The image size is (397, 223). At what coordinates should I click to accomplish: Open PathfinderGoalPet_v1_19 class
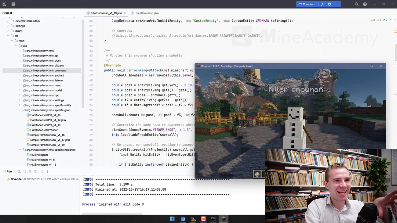click(x=43, y=125)
